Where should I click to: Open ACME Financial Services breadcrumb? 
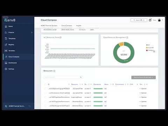tap(49, 26)
